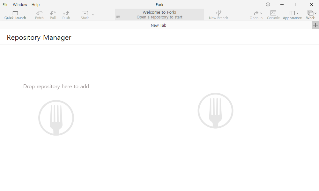Screen dimensions: 319x191
Task: Click the Pull toolbar icon
Action: [53, 13]
